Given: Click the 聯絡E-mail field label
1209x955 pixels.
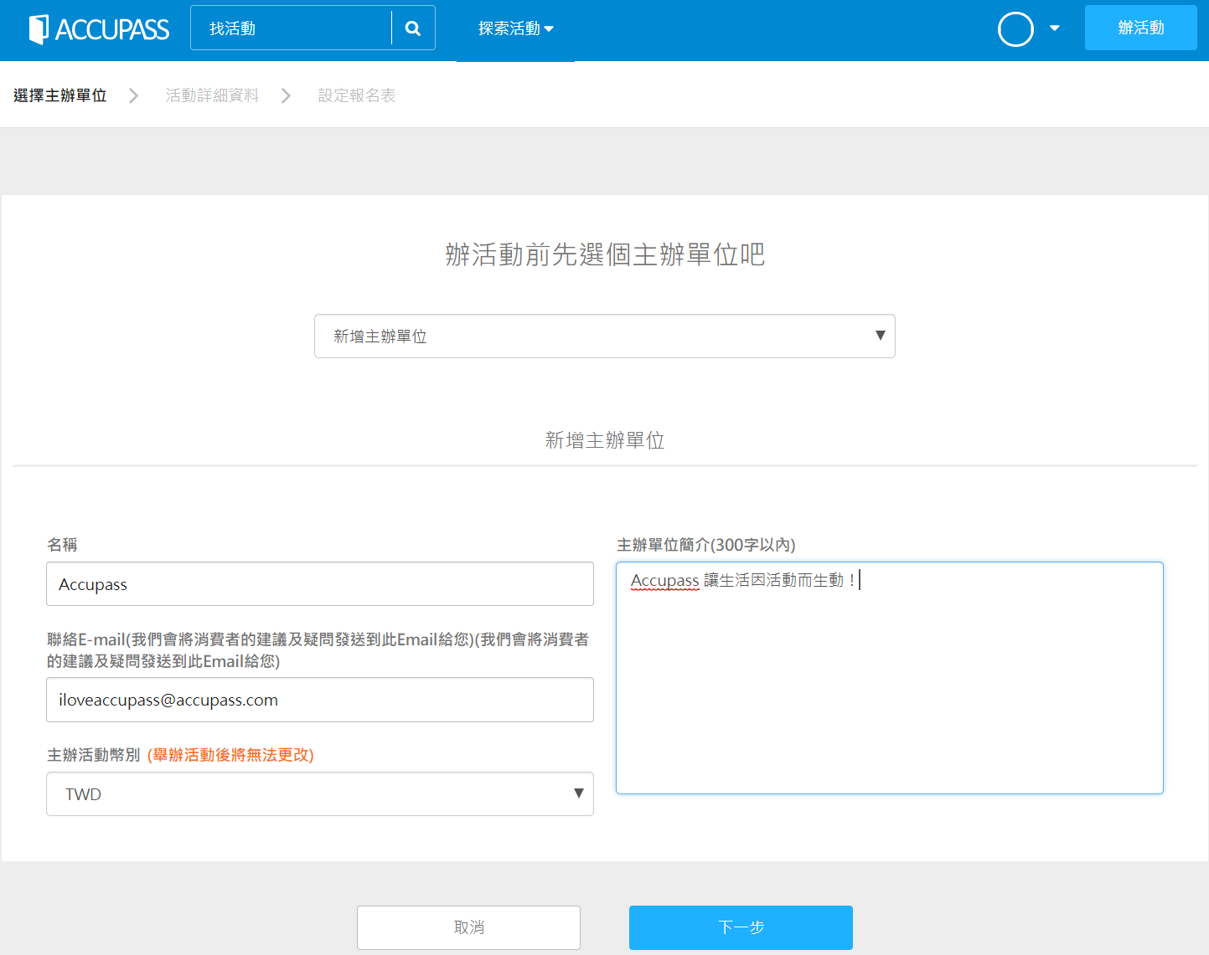Looking at the screenshot, I should 318,650.
